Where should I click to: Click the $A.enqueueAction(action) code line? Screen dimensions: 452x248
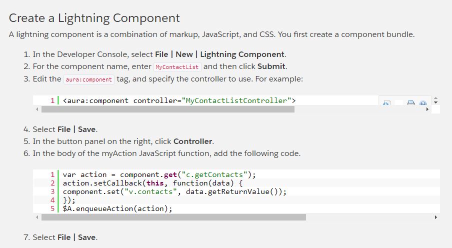117,208
